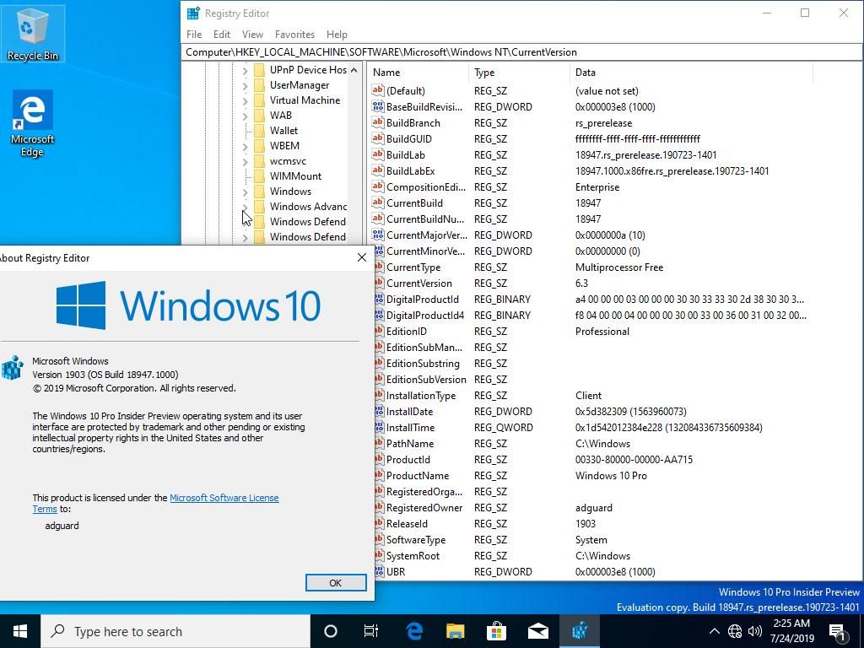Image resolution: width=864 pixels, height=648 pixels.
Task: Open network status tray icon
Action: click(x=735, y=631)
